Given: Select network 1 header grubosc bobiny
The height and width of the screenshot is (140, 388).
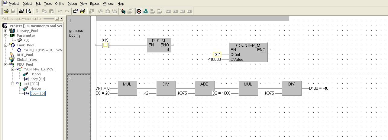Looking at the screenshot, I should point(79,45).
